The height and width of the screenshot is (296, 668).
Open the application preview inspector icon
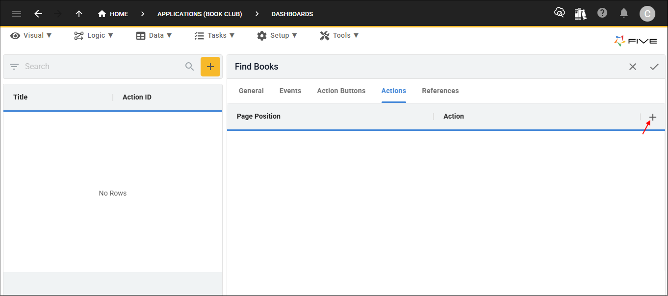(x=560, y=13)
